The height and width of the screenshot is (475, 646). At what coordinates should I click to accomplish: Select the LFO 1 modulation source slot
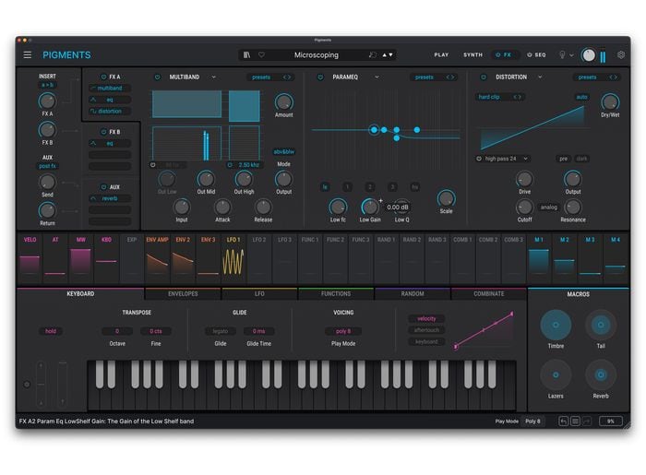234,258
